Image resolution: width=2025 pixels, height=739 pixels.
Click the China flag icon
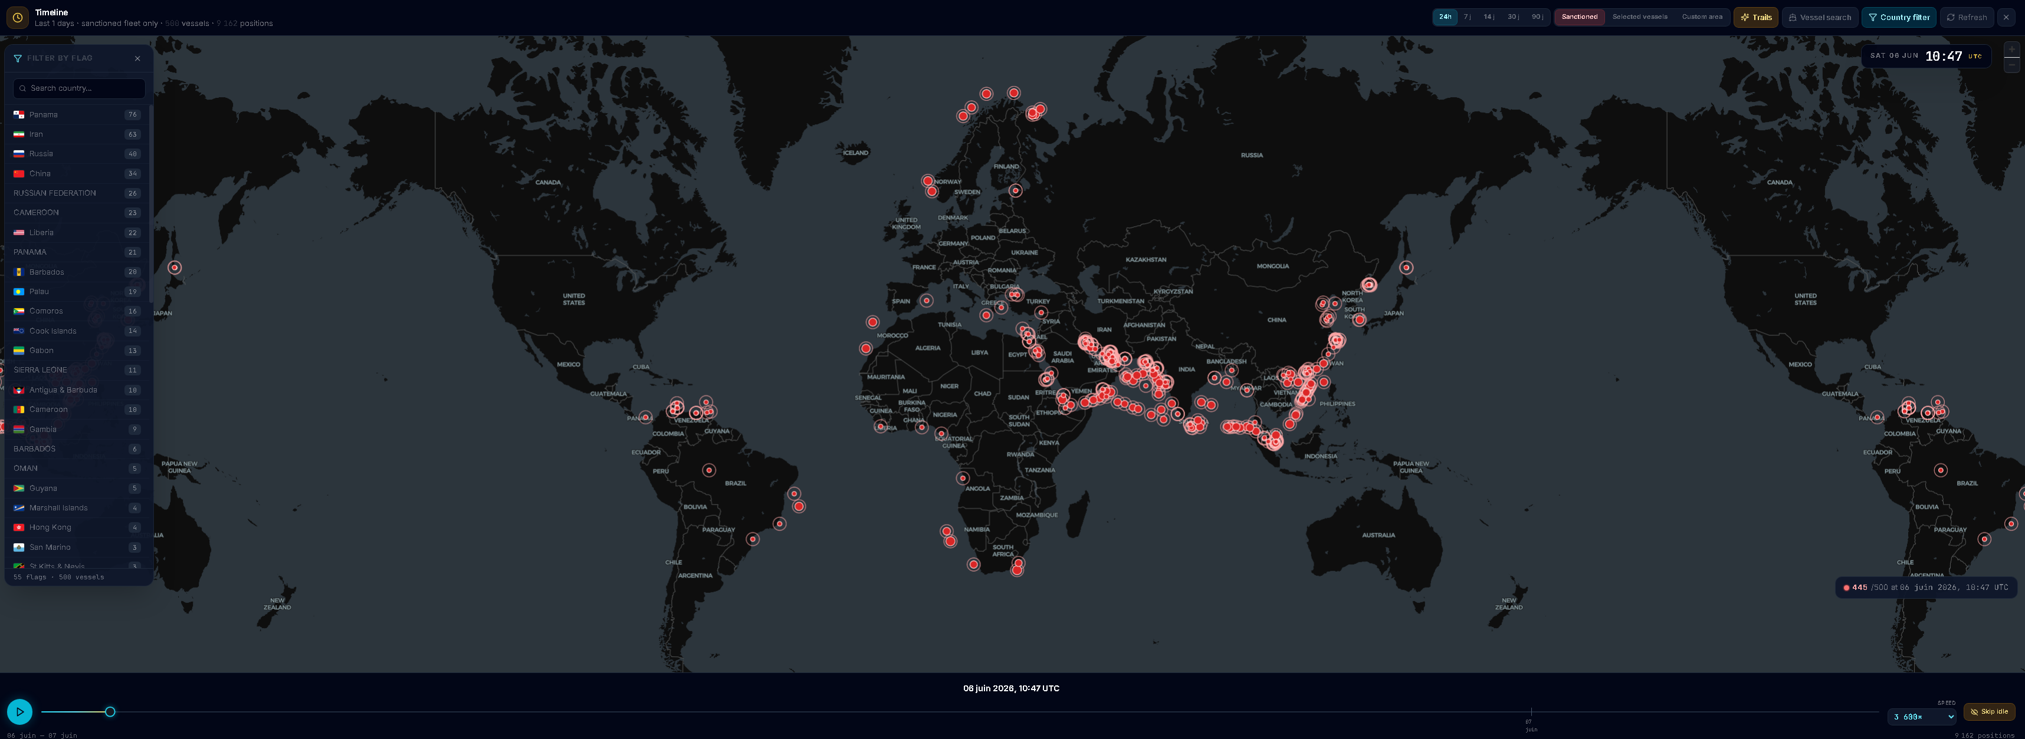click(19, 174)
